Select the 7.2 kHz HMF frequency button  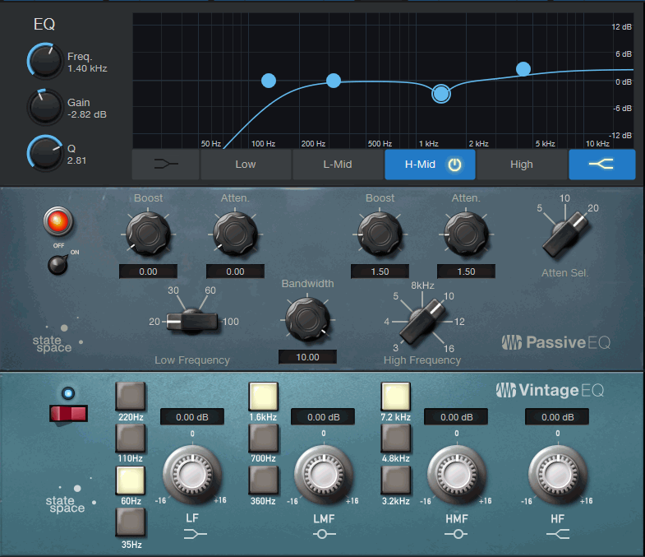[396, 396]
